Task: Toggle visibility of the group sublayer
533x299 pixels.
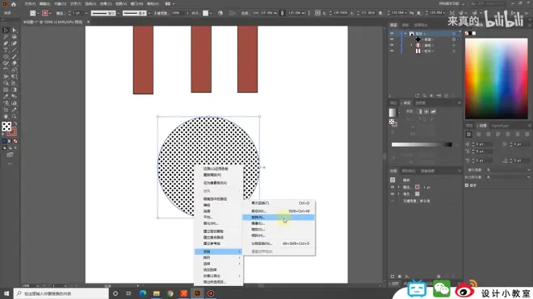Action: 392,45
